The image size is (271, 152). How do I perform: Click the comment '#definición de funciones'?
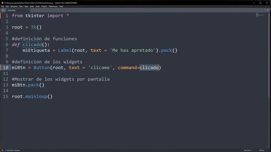point(44,39)
